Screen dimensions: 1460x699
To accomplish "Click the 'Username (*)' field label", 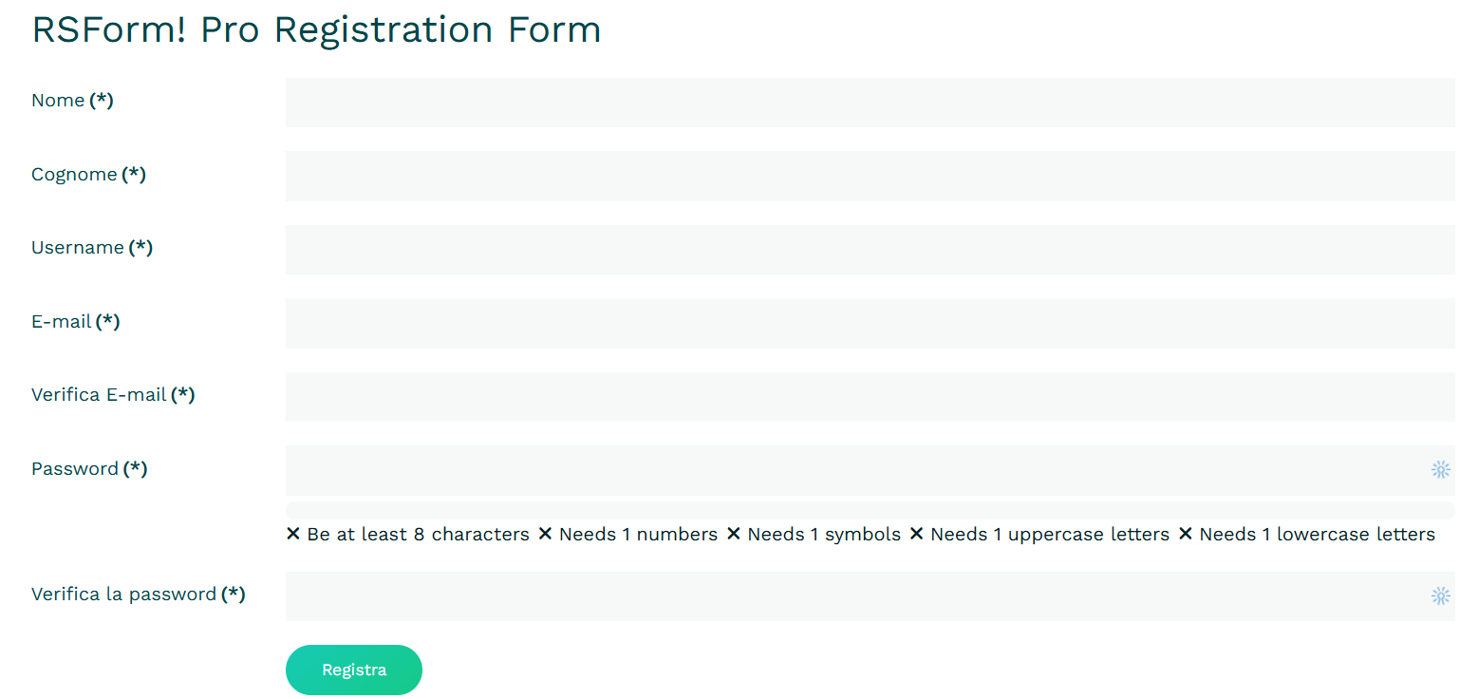I will (92, 248).
